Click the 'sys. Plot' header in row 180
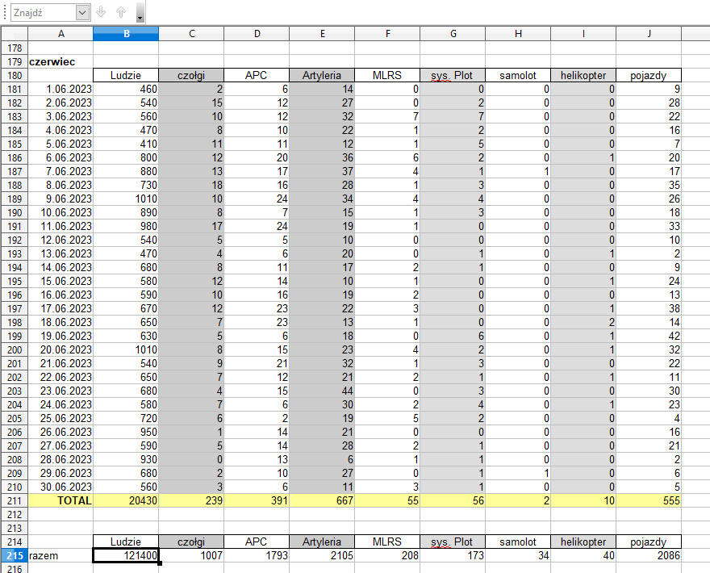Screen dimensions: 710x573 453,75
